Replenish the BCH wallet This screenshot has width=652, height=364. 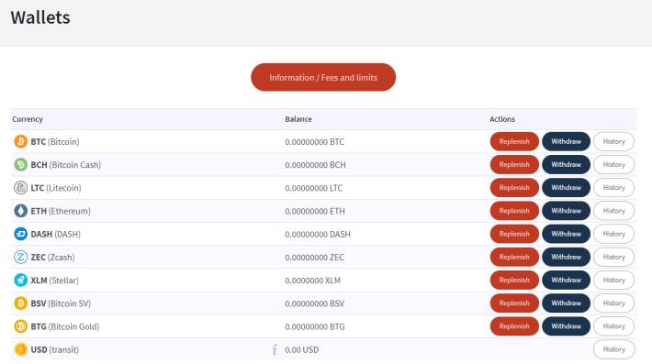pyautogui.click(x=514, y=165)
